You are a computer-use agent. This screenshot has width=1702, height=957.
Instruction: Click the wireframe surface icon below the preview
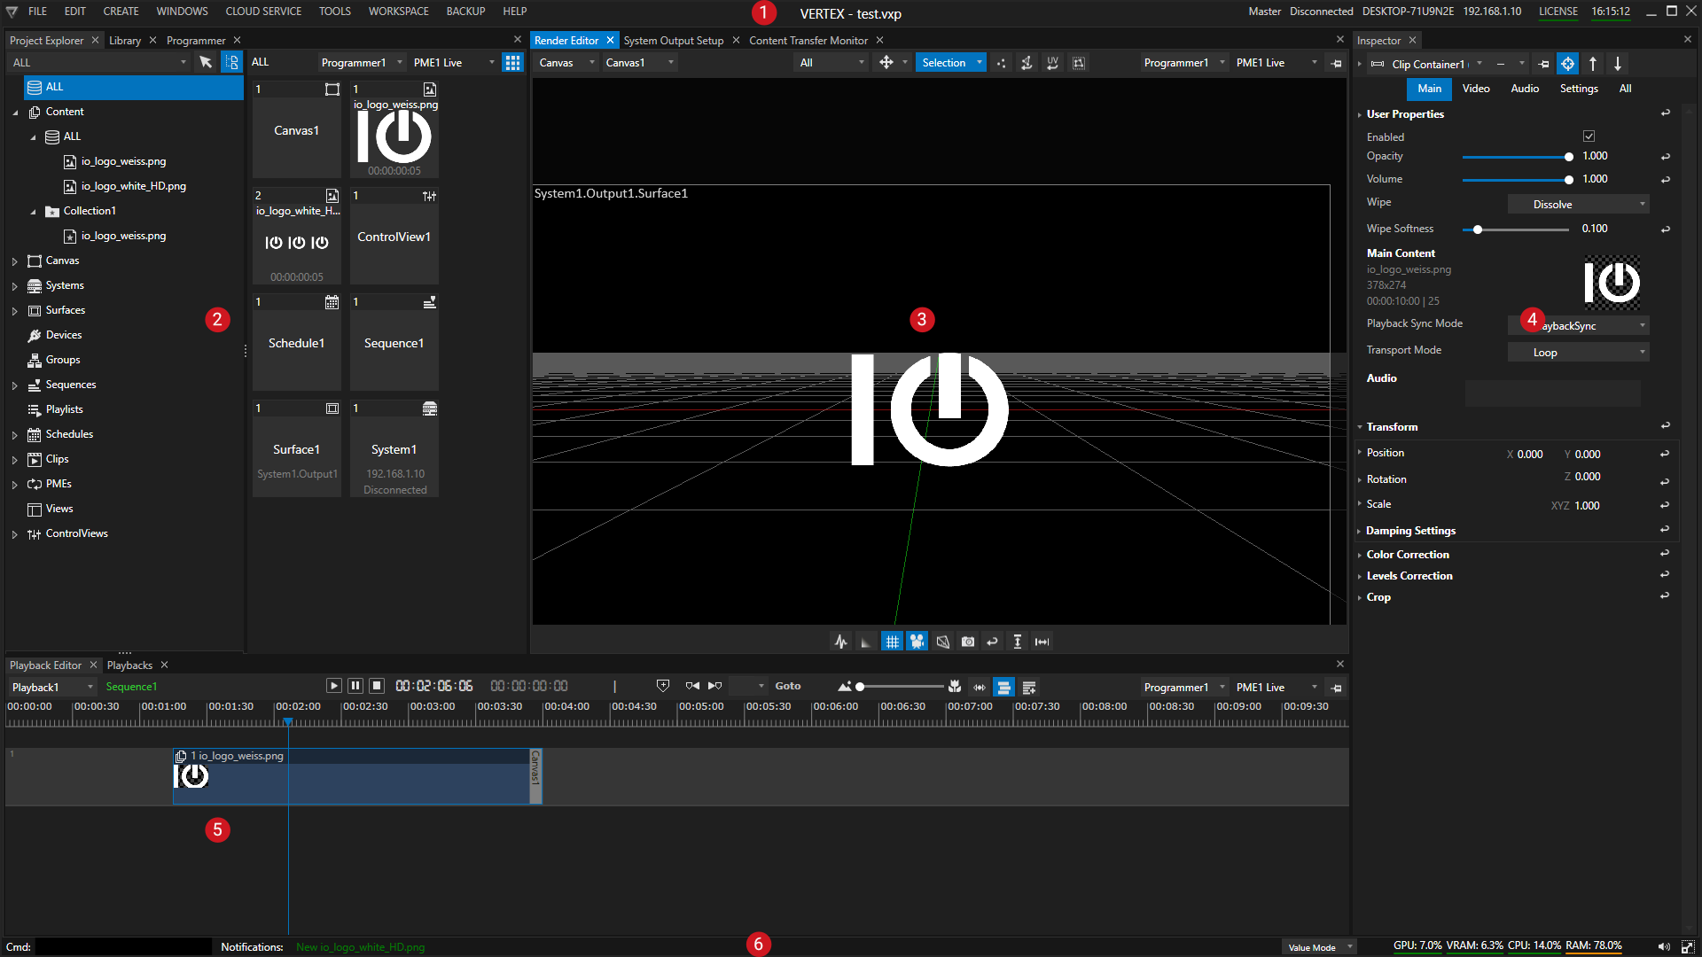943,642
